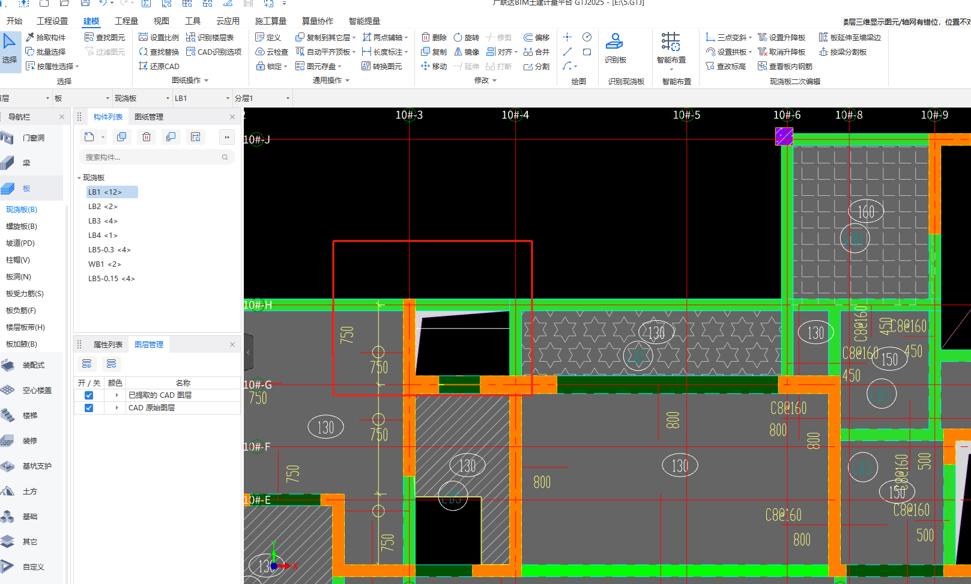Image resolution: width=971 pixels, height=584 pixels.
Task: Click the 镜像 mirror tool
Action: click(x=467, y=52)
